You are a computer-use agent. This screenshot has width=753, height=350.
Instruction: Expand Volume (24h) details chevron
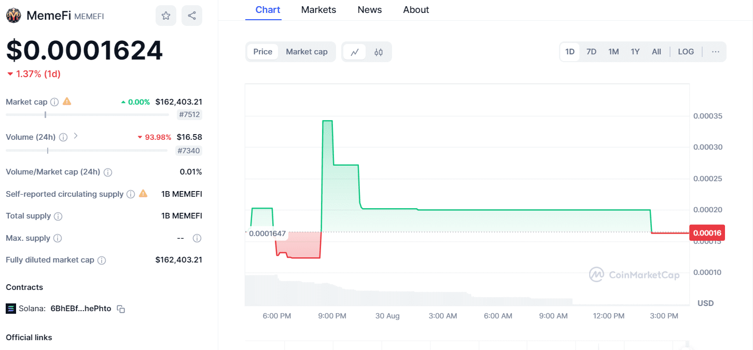(76, 137)
